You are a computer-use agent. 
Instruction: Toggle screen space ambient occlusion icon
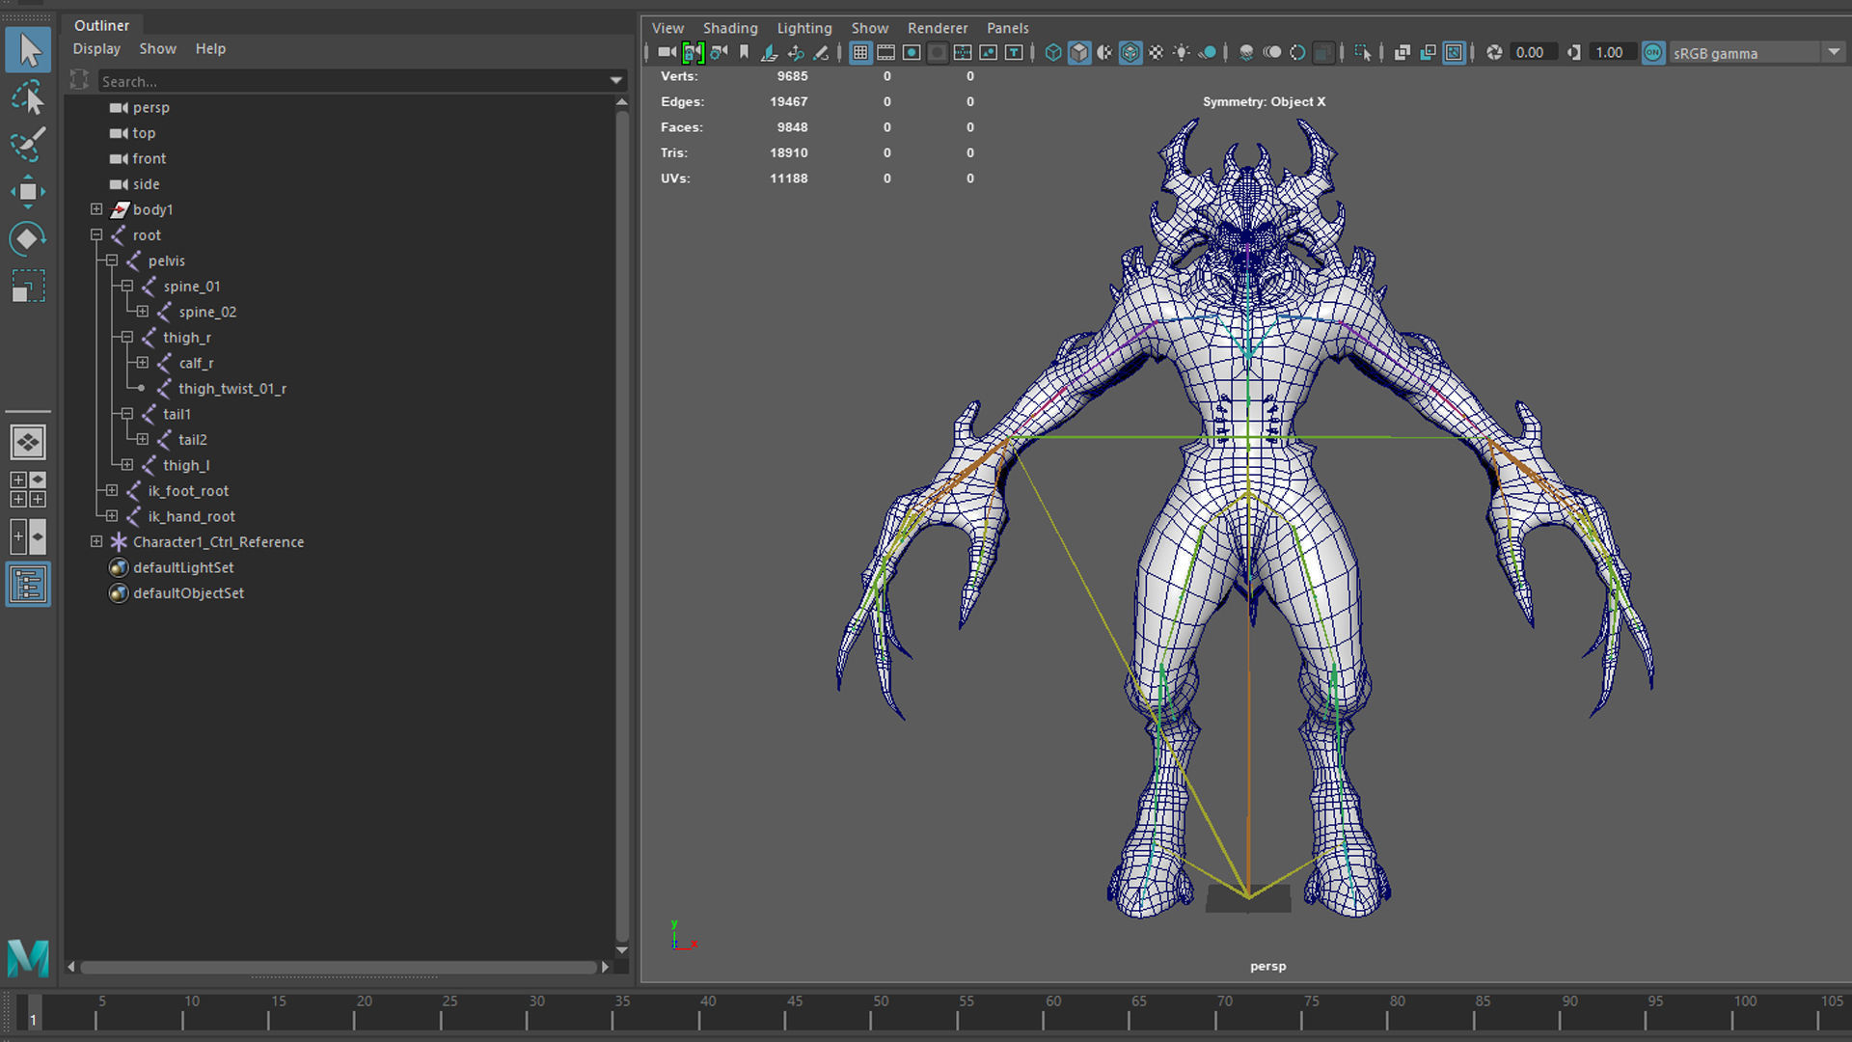click(1246, 52)
